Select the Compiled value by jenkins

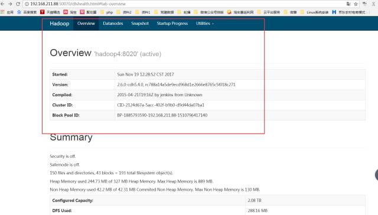click(159, 95)
